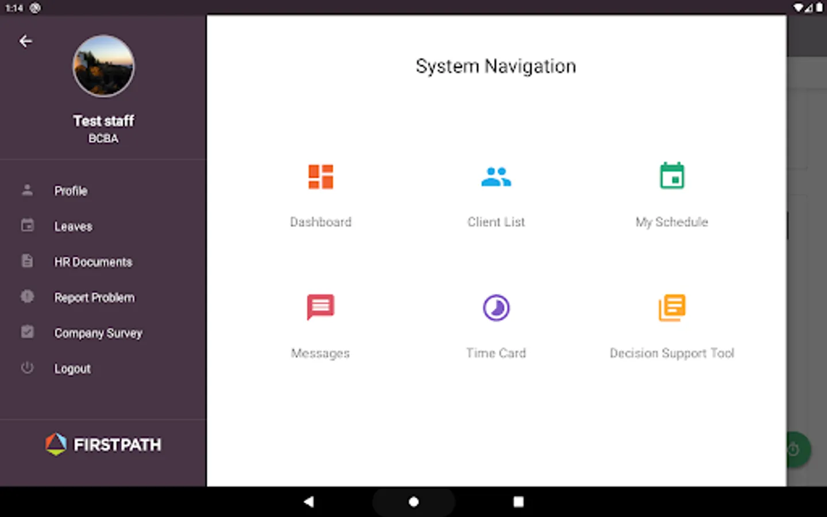Screen dimensions: 827x517
Task: Open the Profile menu item
Action: 71,191
